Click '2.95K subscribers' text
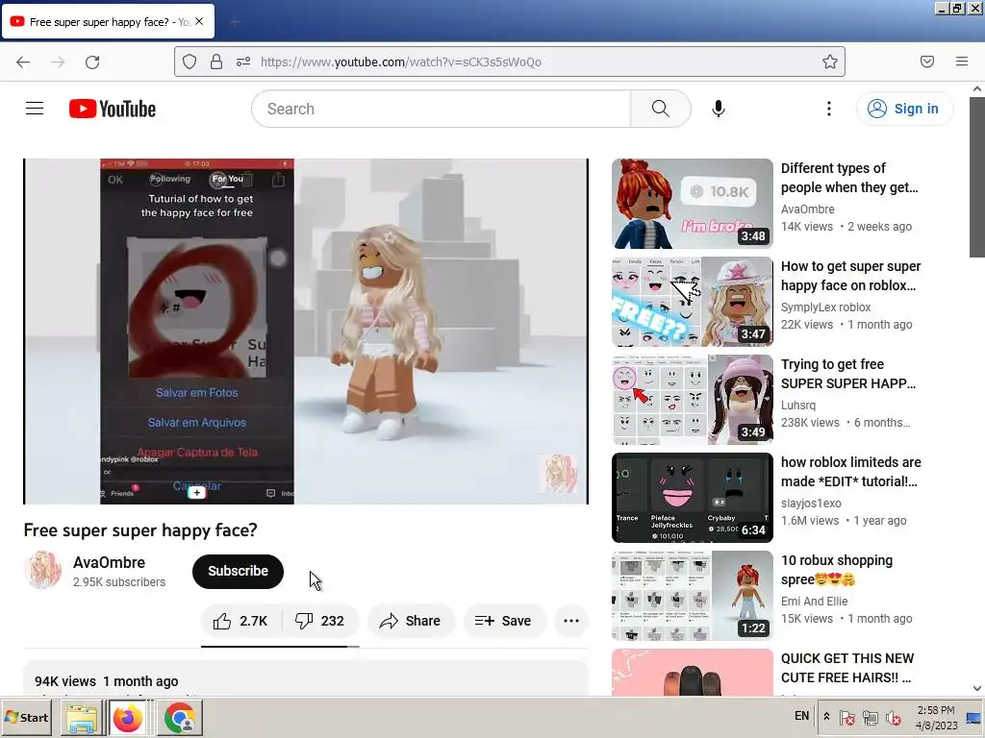The height and width of the screenshot is (738, 985). tap(118, 581)
